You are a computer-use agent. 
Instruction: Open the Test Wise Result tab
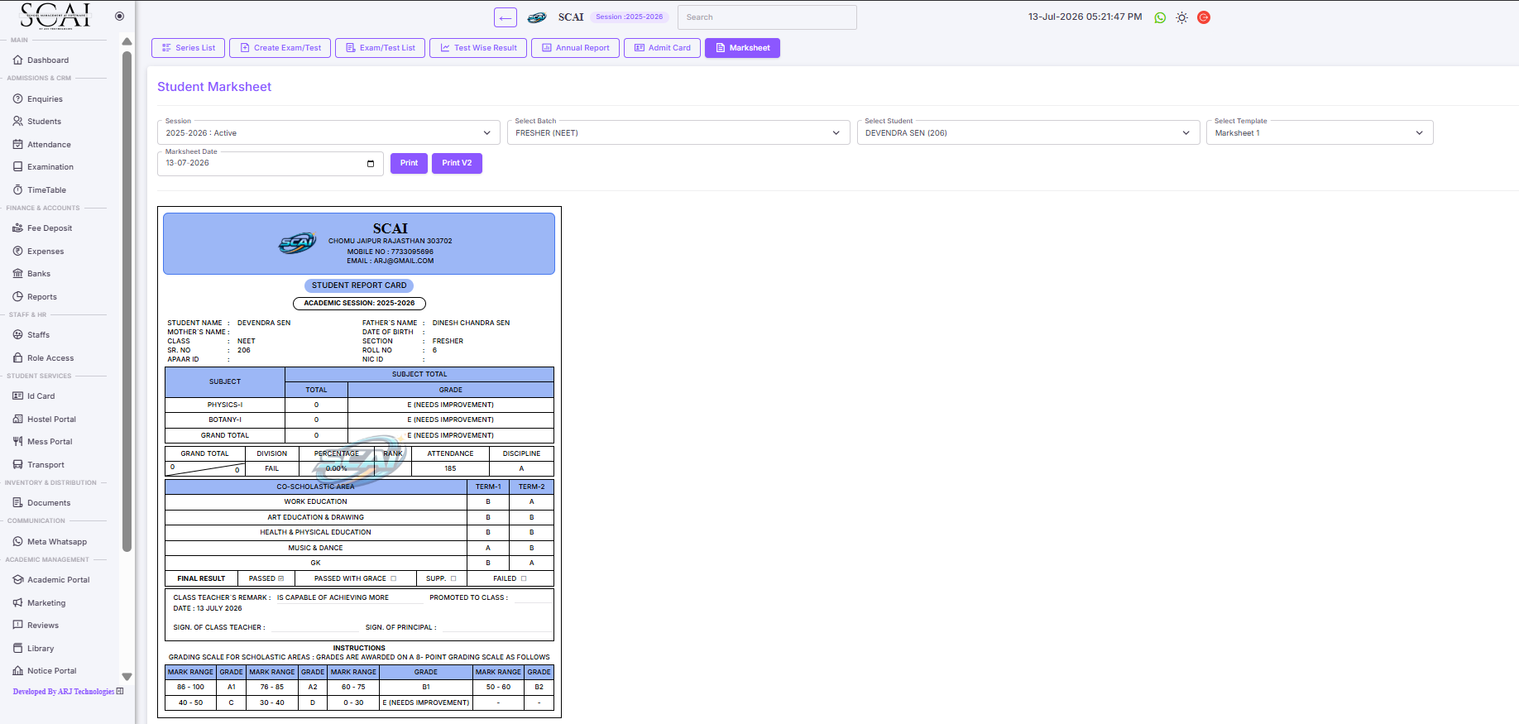[x=478, y=48]
